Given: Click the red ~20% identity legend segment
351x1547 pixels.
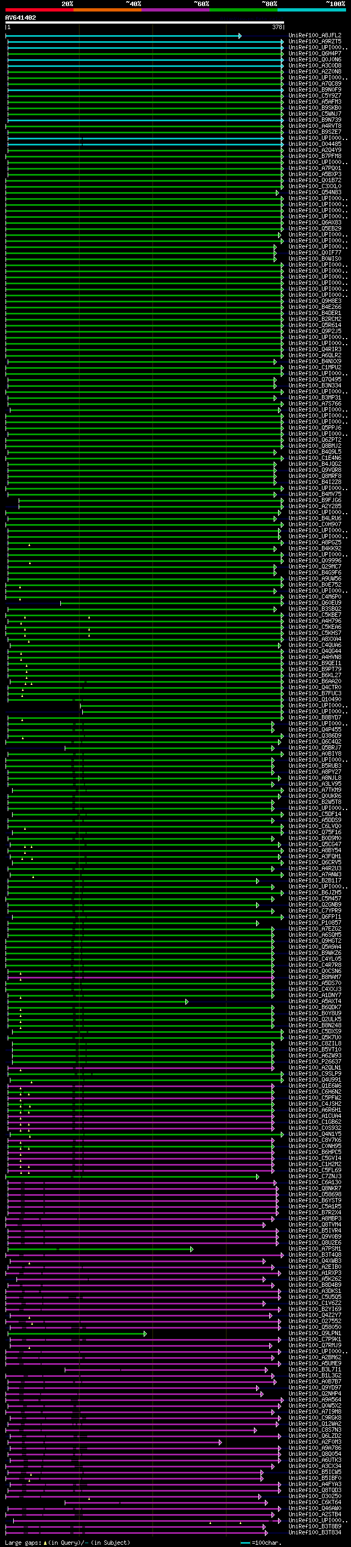Looking at the screenshot, I should pyautogui.click(x=39, y=10).
